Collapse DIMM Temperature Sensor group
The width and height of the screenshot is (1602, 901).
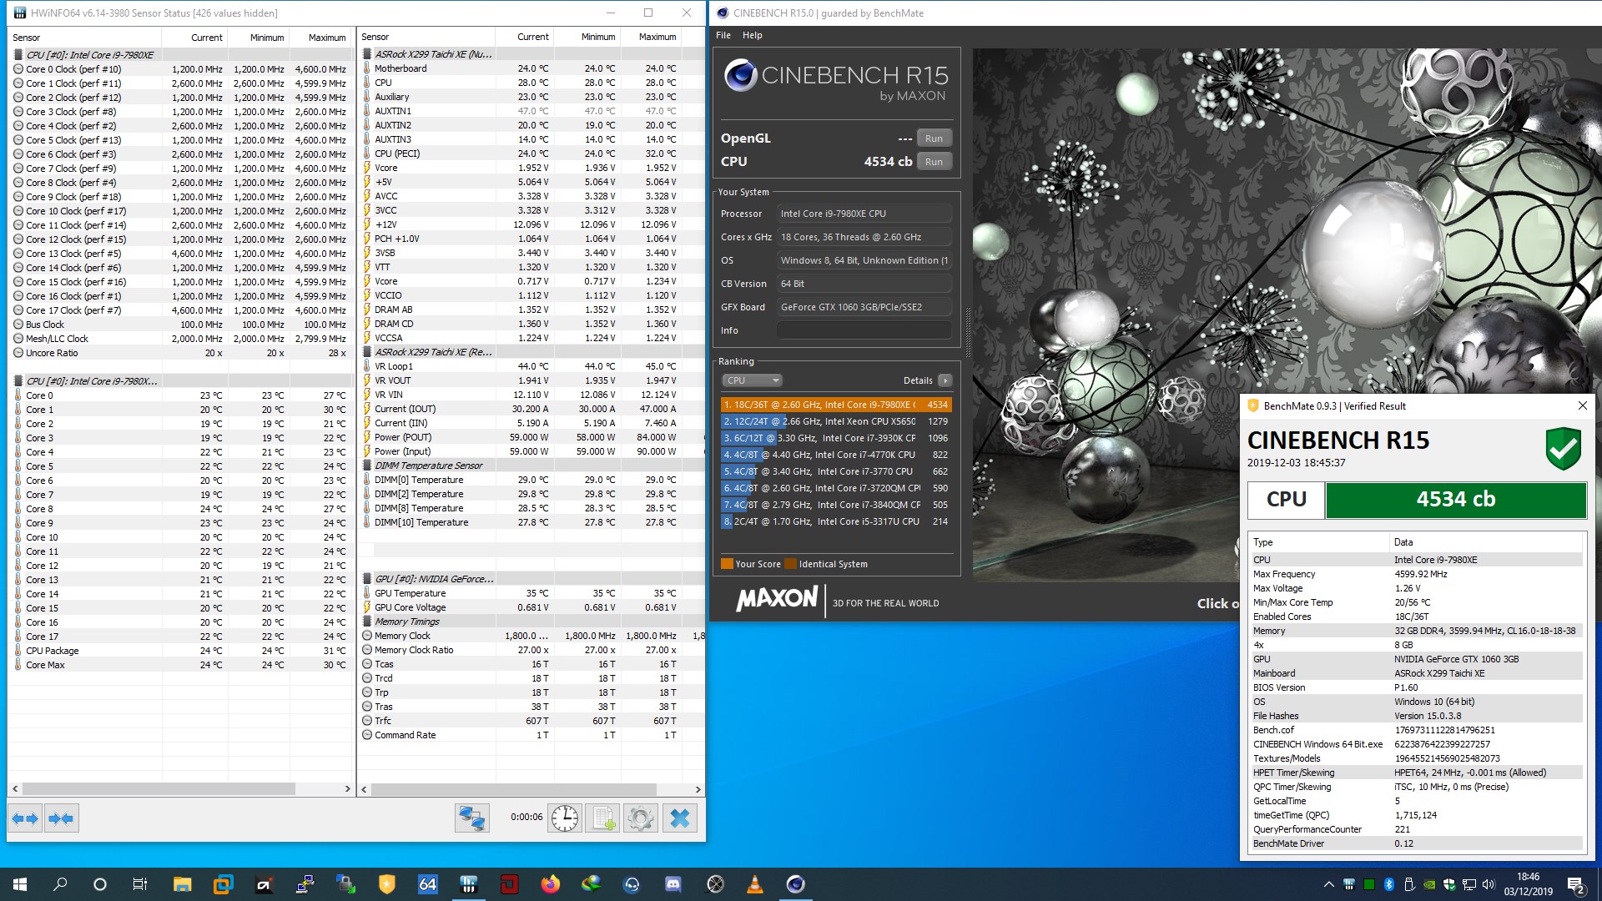(367, 466)
